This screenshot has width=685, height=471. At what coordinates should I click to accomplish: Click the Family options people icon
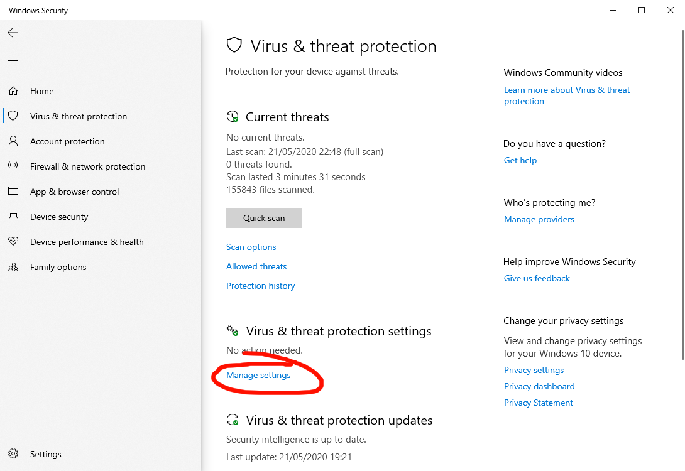pos(13,267)
